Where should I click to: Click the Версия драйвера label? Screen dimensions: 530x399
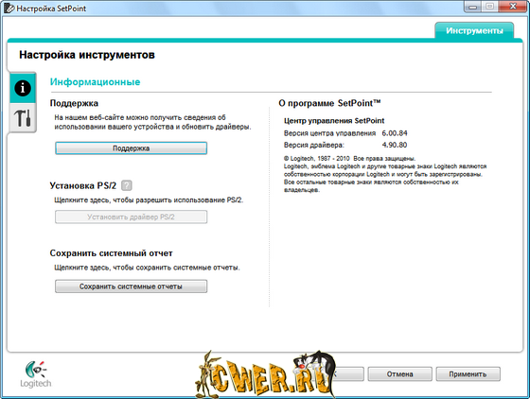pos(314,146)
